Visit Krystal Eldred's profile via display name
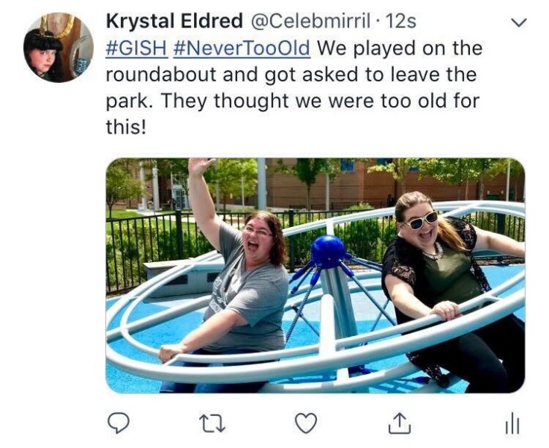 click(175, 21)
